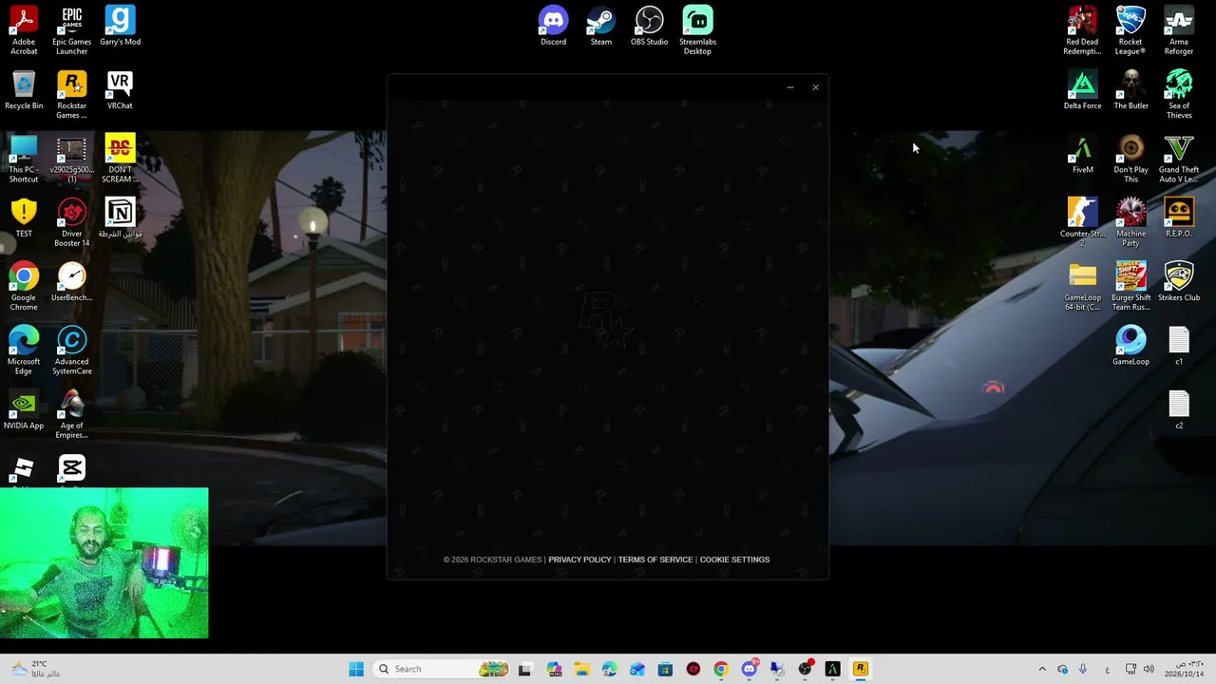The width and height of the screenshot is (1216, 684).
Task: Select the Rocket League desktop icon
Action: 1130,29
